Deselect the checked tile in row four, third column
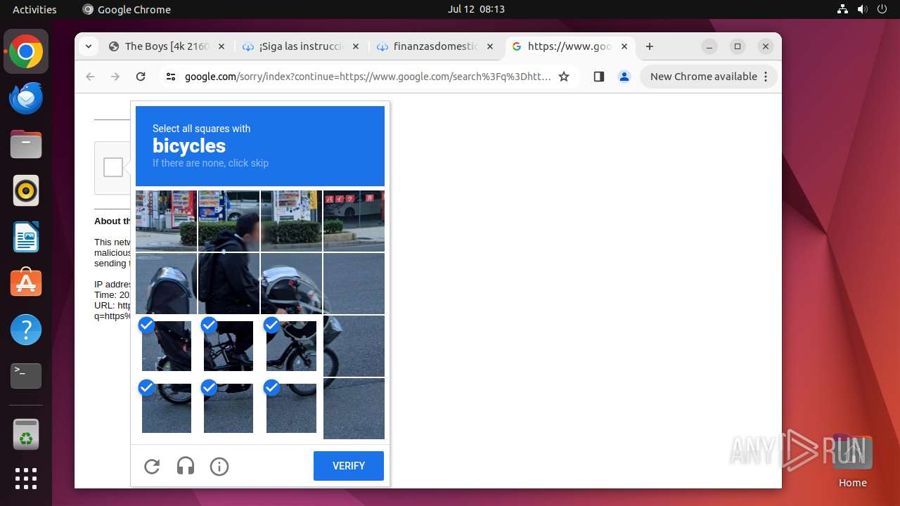Screen dimensions: 900x506 291,408
